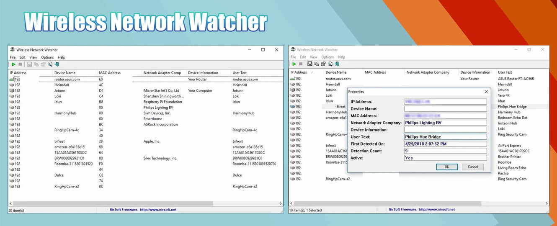Viewport: 557px width, 226px height.
Task: Open the View menu in left window
Action: pos(33,57)
